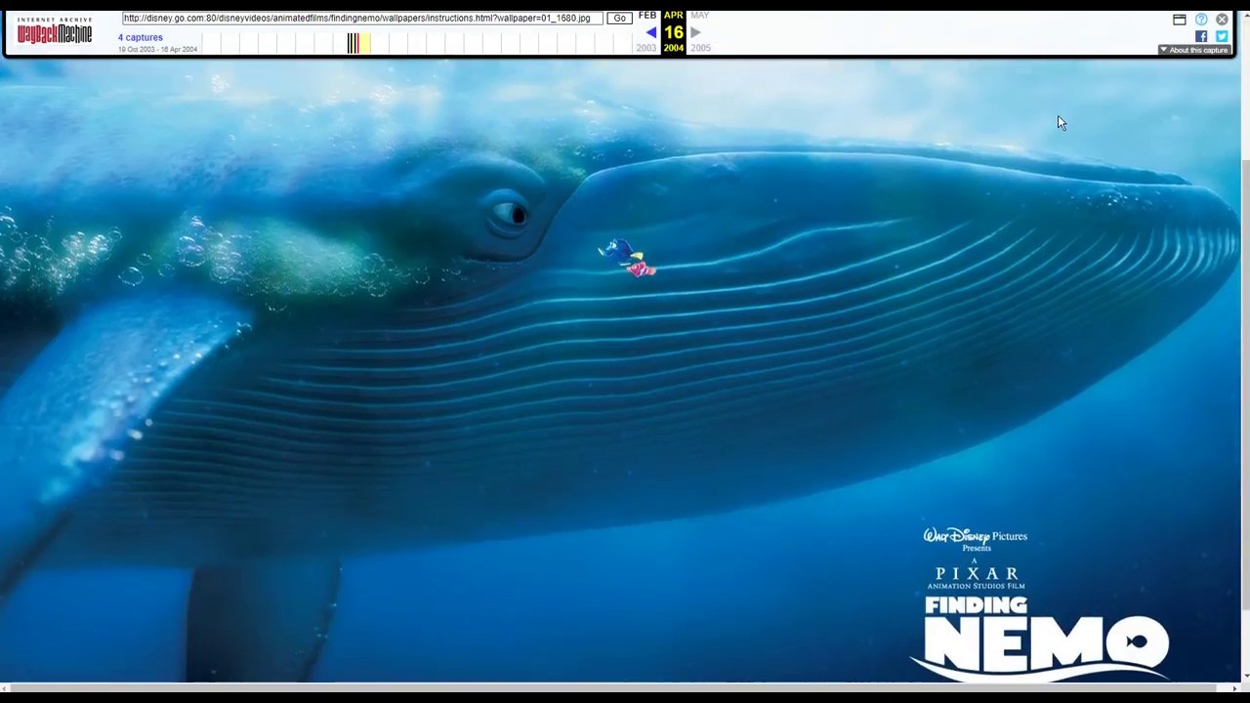The height and width of the screenshot is (703, 1250).
Task: Click the date range under 4 captures
Action: coord(157,50)
